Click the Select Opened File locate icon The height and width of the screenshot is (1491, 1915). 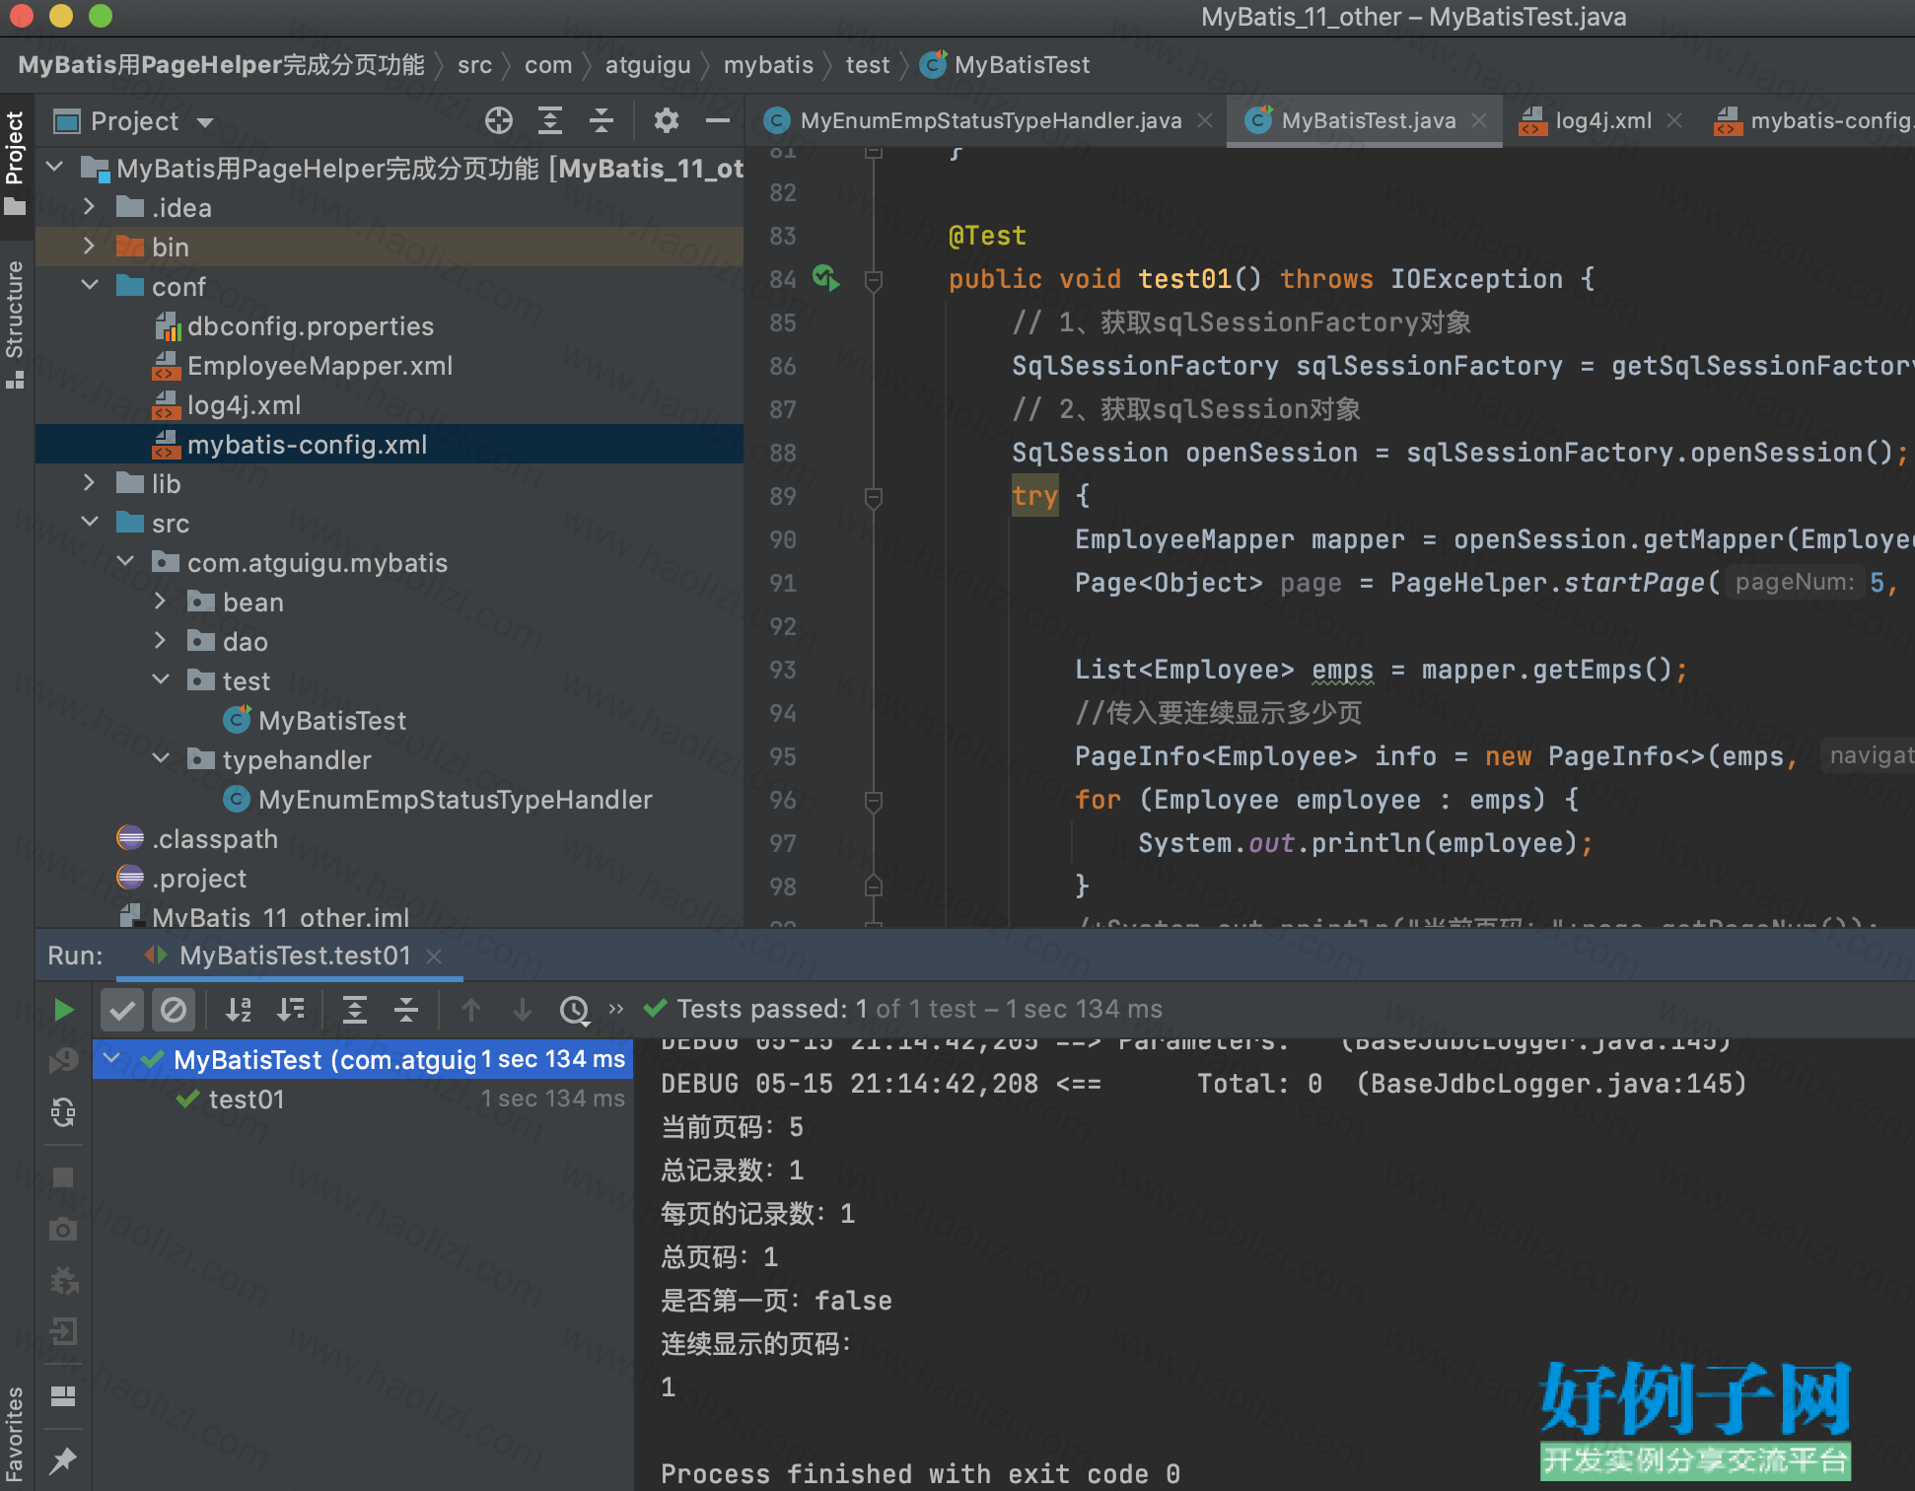pyautogui.click(x=499, y=121)
